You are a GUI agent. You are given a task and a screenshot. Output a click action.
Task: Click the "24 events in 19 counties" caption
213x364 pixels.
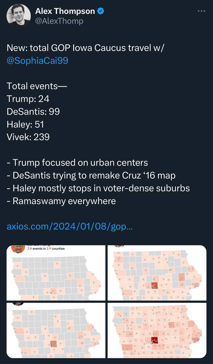click(x=46, y=249)
